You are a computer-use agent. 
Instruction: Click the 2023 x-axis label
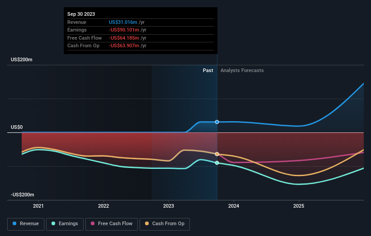click(x=169, y=206)
